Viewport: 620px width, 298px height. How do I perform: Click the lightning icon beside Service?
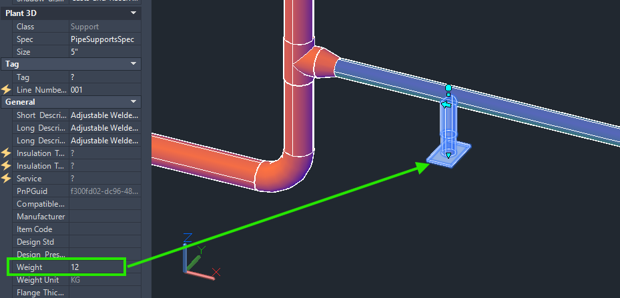click(6, 178)
